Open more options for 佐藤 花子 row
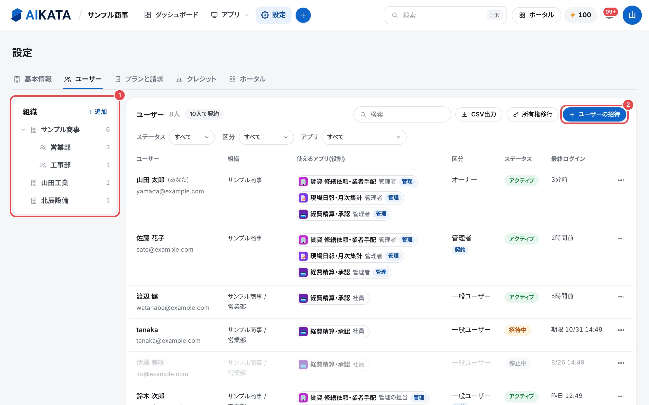649x405 pixels. tap(621, 238)
